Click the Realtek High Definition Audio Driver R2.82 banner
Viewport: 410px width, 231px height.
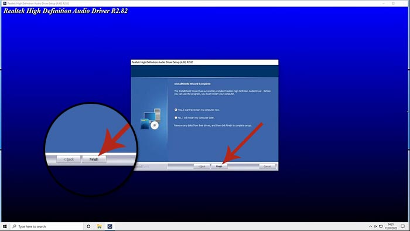(66, 11)
